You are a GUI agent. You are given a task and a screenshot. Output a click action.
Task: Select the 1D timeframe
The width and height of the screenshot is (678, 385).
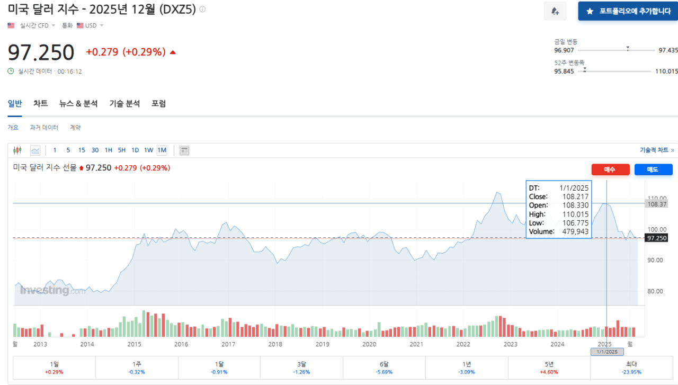(x=135, y=150)
